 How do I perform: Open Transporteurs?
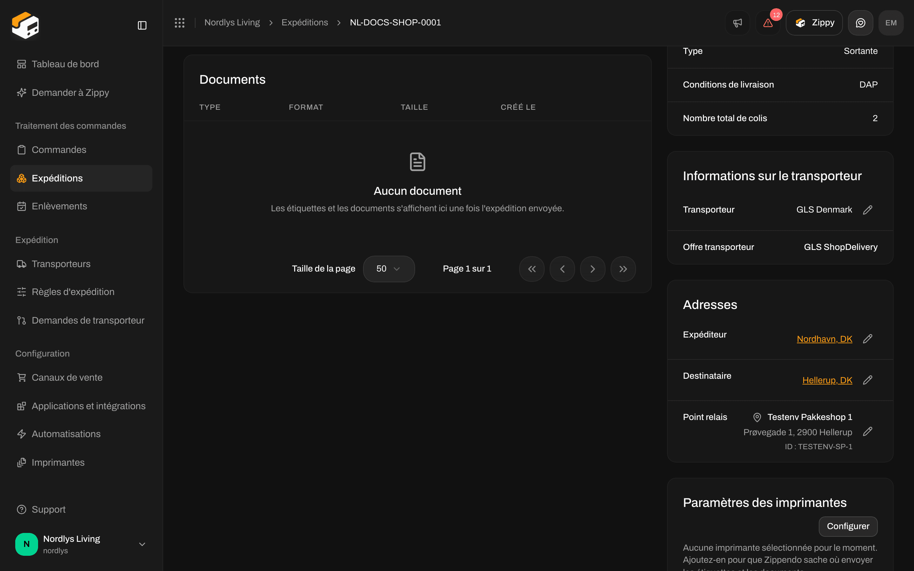click(x=81, y=264)
